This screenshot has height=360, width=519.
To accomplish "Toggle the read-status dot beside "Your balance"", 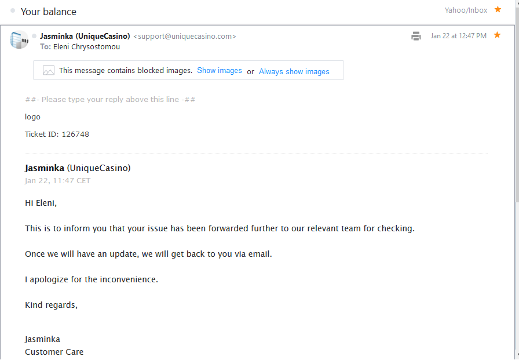I will point(13,10).
